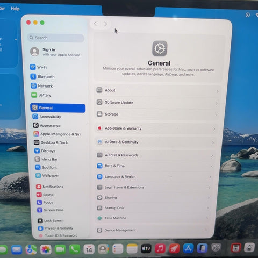Open Software Update row
Image resolution: width=258 pixels, height=258 pixels.
[157, 103]
